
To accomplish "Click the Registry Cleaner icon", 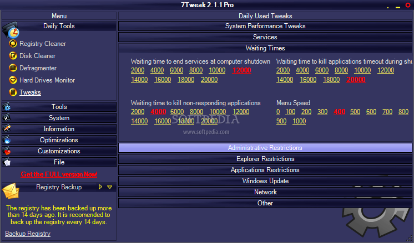I will tap(13, 43).
